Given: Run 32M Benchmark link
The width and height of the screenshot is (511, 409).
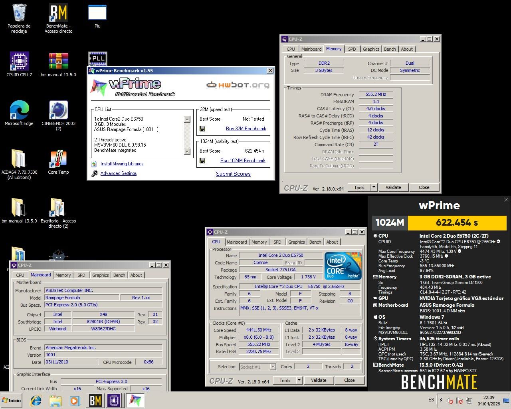Looking at the screenshot, I should tap(246, 129).
